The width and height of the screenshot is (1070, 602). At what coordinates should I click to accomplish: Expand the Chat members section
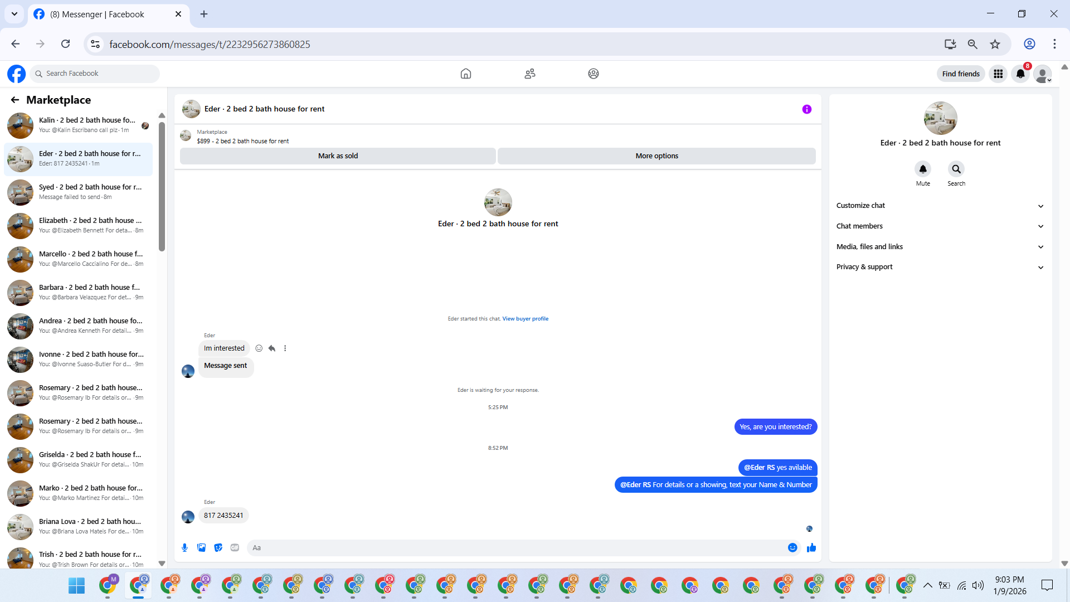pyautogui.click(x=940, y=226)
